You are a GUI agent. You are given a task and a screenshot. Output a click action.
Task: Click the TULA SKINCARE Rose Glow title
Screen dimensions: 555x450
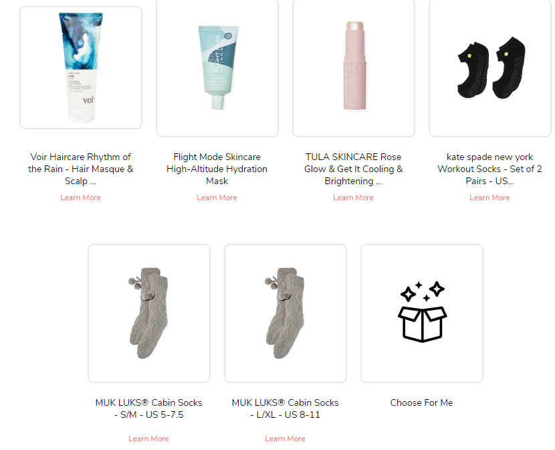pyautogui.click(x=353, y=169)
